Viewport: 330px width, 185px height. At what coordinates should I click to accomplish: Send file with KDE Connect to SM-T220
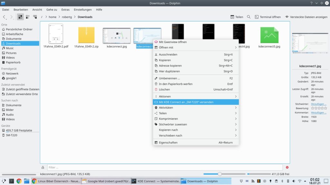click(196, 102)
